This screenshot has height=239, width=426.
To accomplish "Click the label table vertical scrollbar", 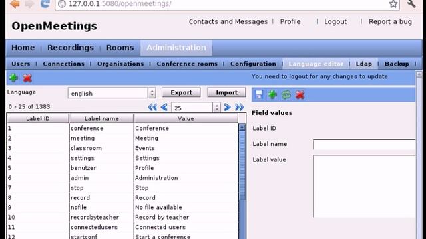I will [242, 181].
